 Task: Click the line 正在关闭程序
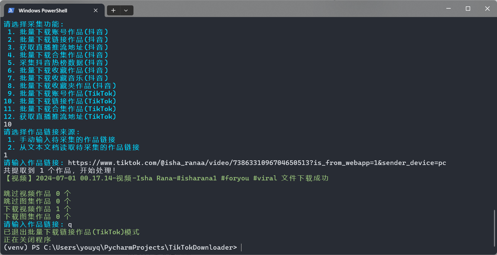(27, 240)
